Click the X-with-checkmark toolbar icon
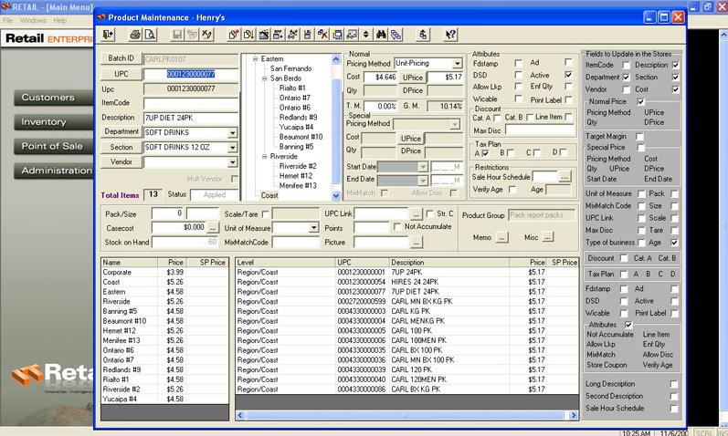The height and width of the screenshot is (436, 728). click(206, 35)
